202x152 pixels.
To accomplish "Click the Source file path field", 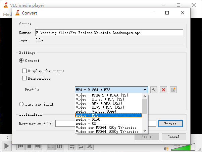I will click(109, 33).
